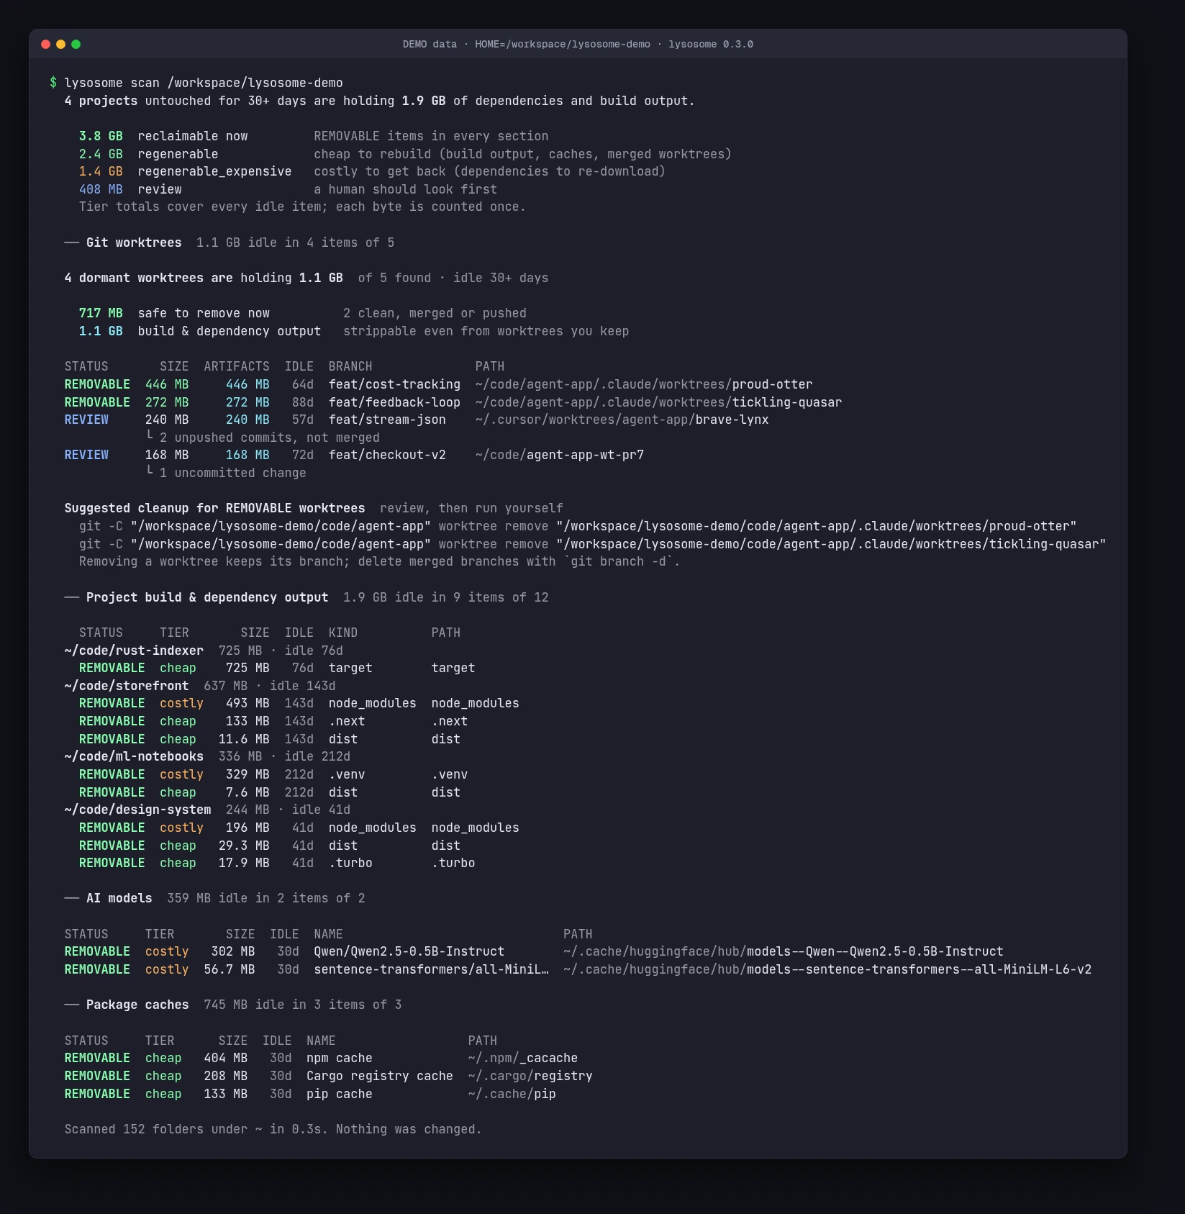The height and width of the screenshot is (1214, 1185).
Task: Click the '~/code/design-system' project row
Action: (x=207, y=810)
